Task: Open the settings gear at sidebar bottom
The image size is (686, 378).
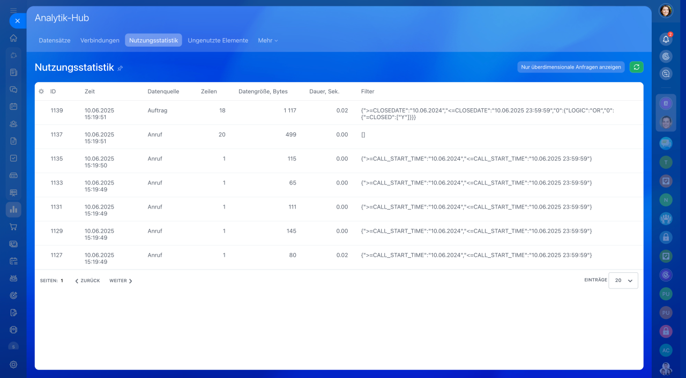Action: [13, 365]
